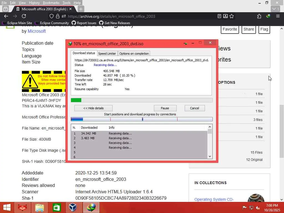The image size is (284, 213).
Task: Click scroll up arrow in connections list
Action: point(210,127)
